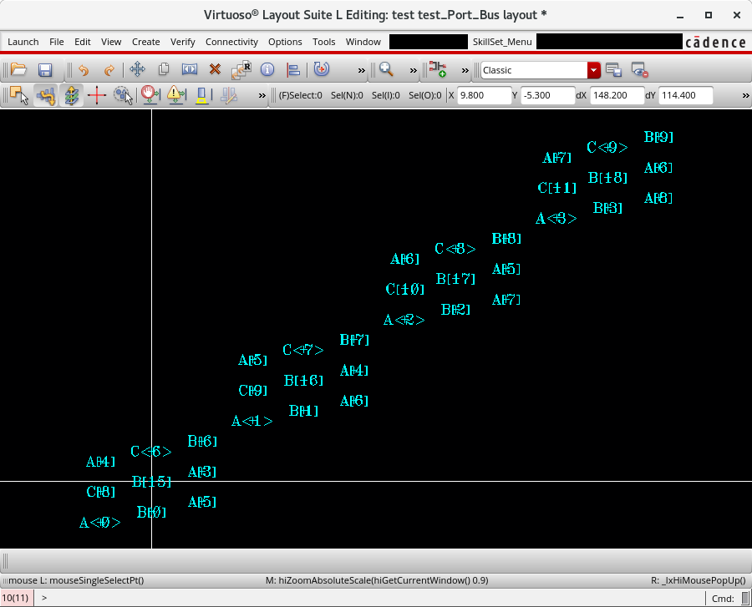Expand overflow chevron after the connectivity icon
This screenshot has height=607, width=752.
point(465,70)
